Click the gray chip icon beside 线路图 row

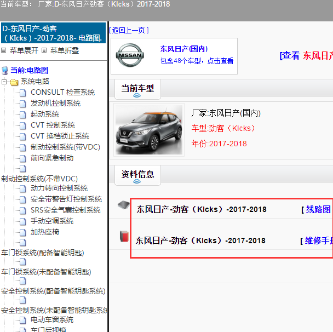click(124, 205)
